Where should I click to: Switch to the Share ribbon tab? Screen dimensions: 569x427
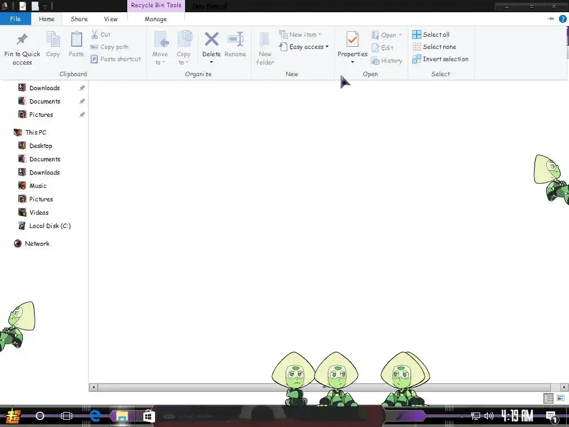point(79,19)
